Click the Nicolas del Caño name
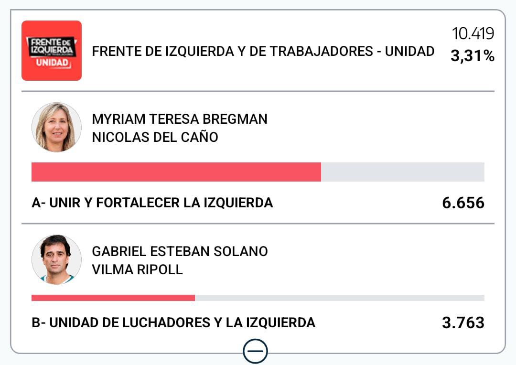 155,138
